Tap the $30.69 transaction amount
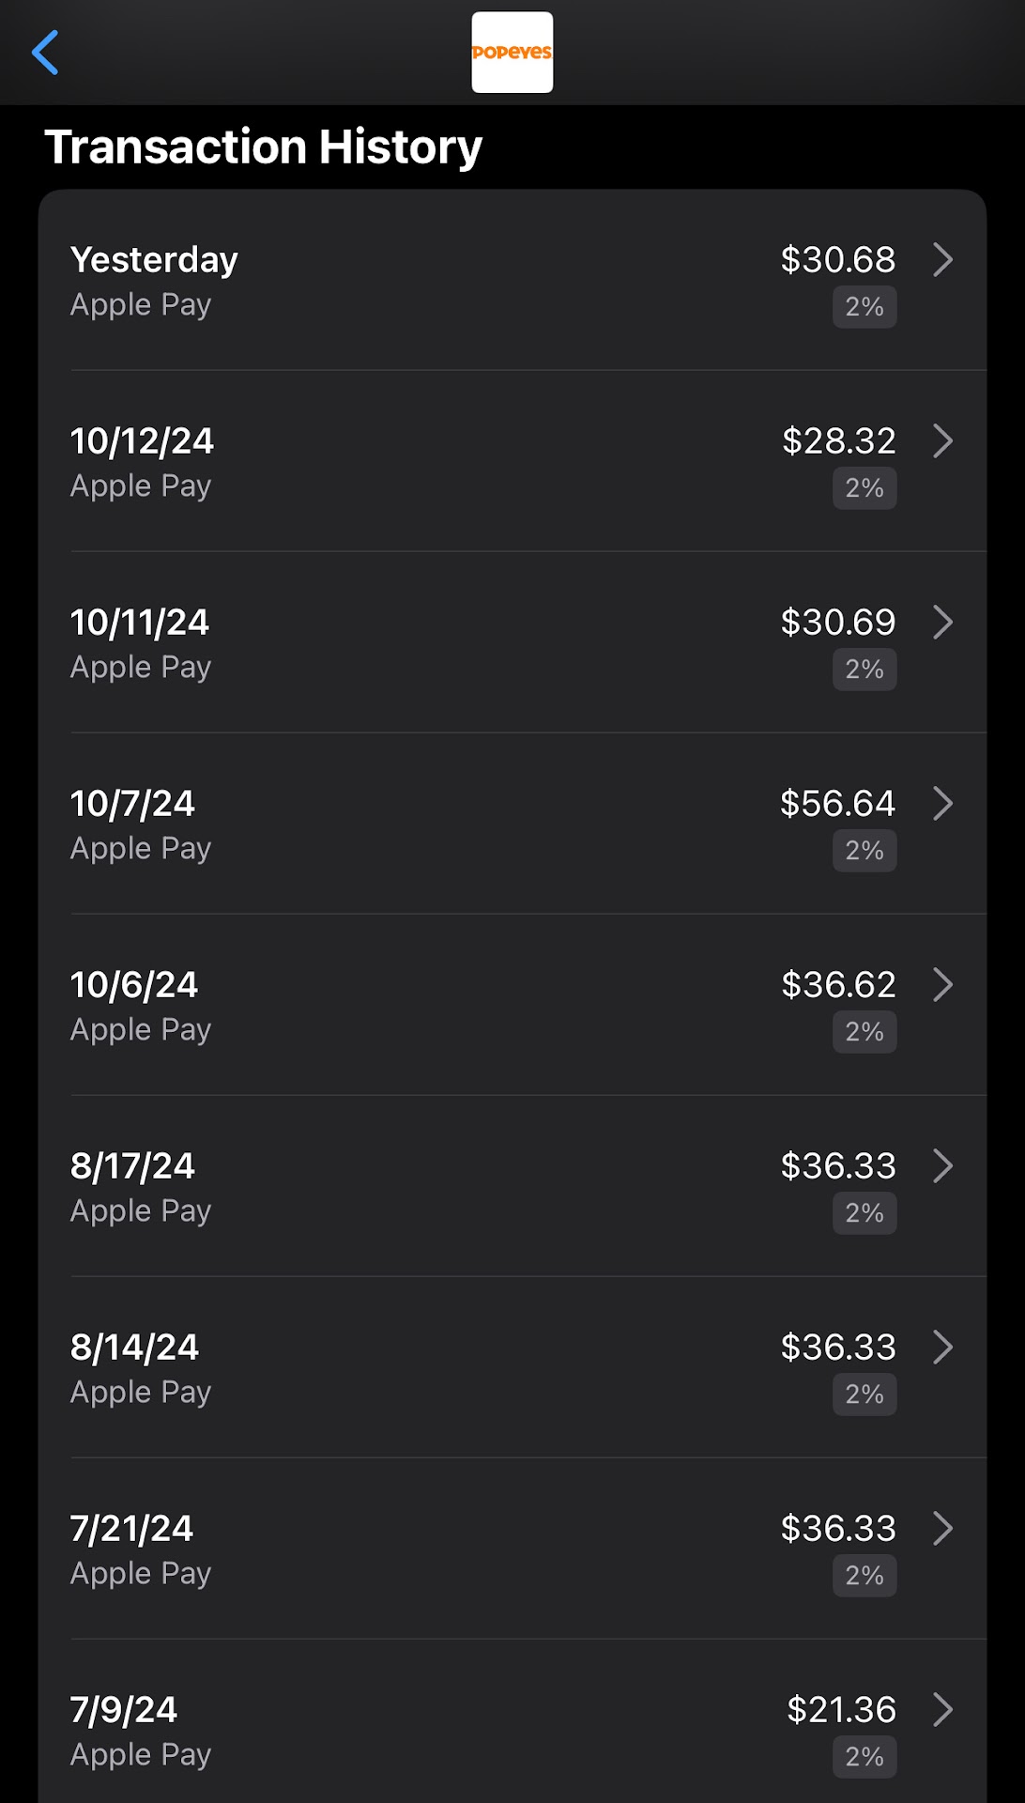The image size is (1025, 1803). tap(837, 623)
